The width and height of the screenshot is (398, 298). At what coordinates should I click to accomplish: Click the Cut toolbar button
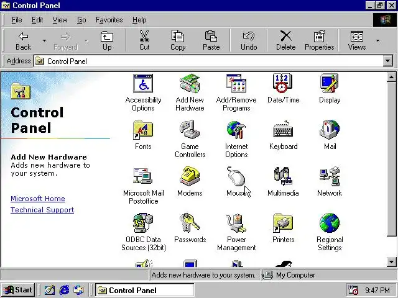(x=144, y=40)
